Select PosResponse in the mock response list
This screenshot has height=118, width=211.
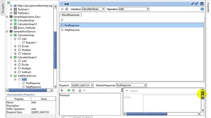point(132,25)
